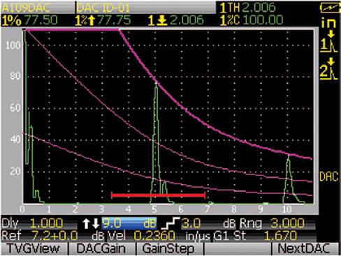Select the gain step staircase icon
The width and height of the screenshot is (341, 256).
(x=170, y=224)
